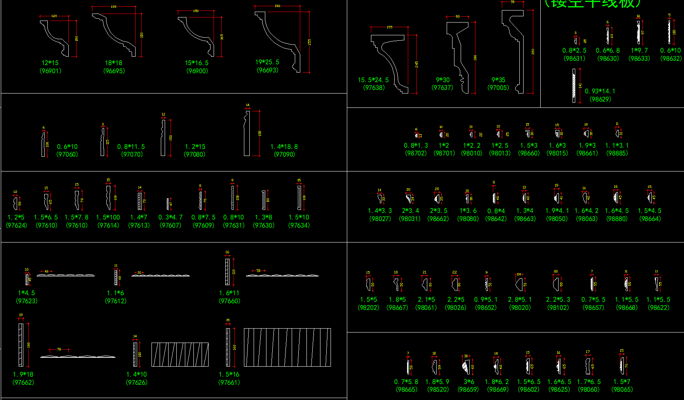684x400 pixels.
Task: Select the part number (97080) label
Action: (x=195, y=154)
